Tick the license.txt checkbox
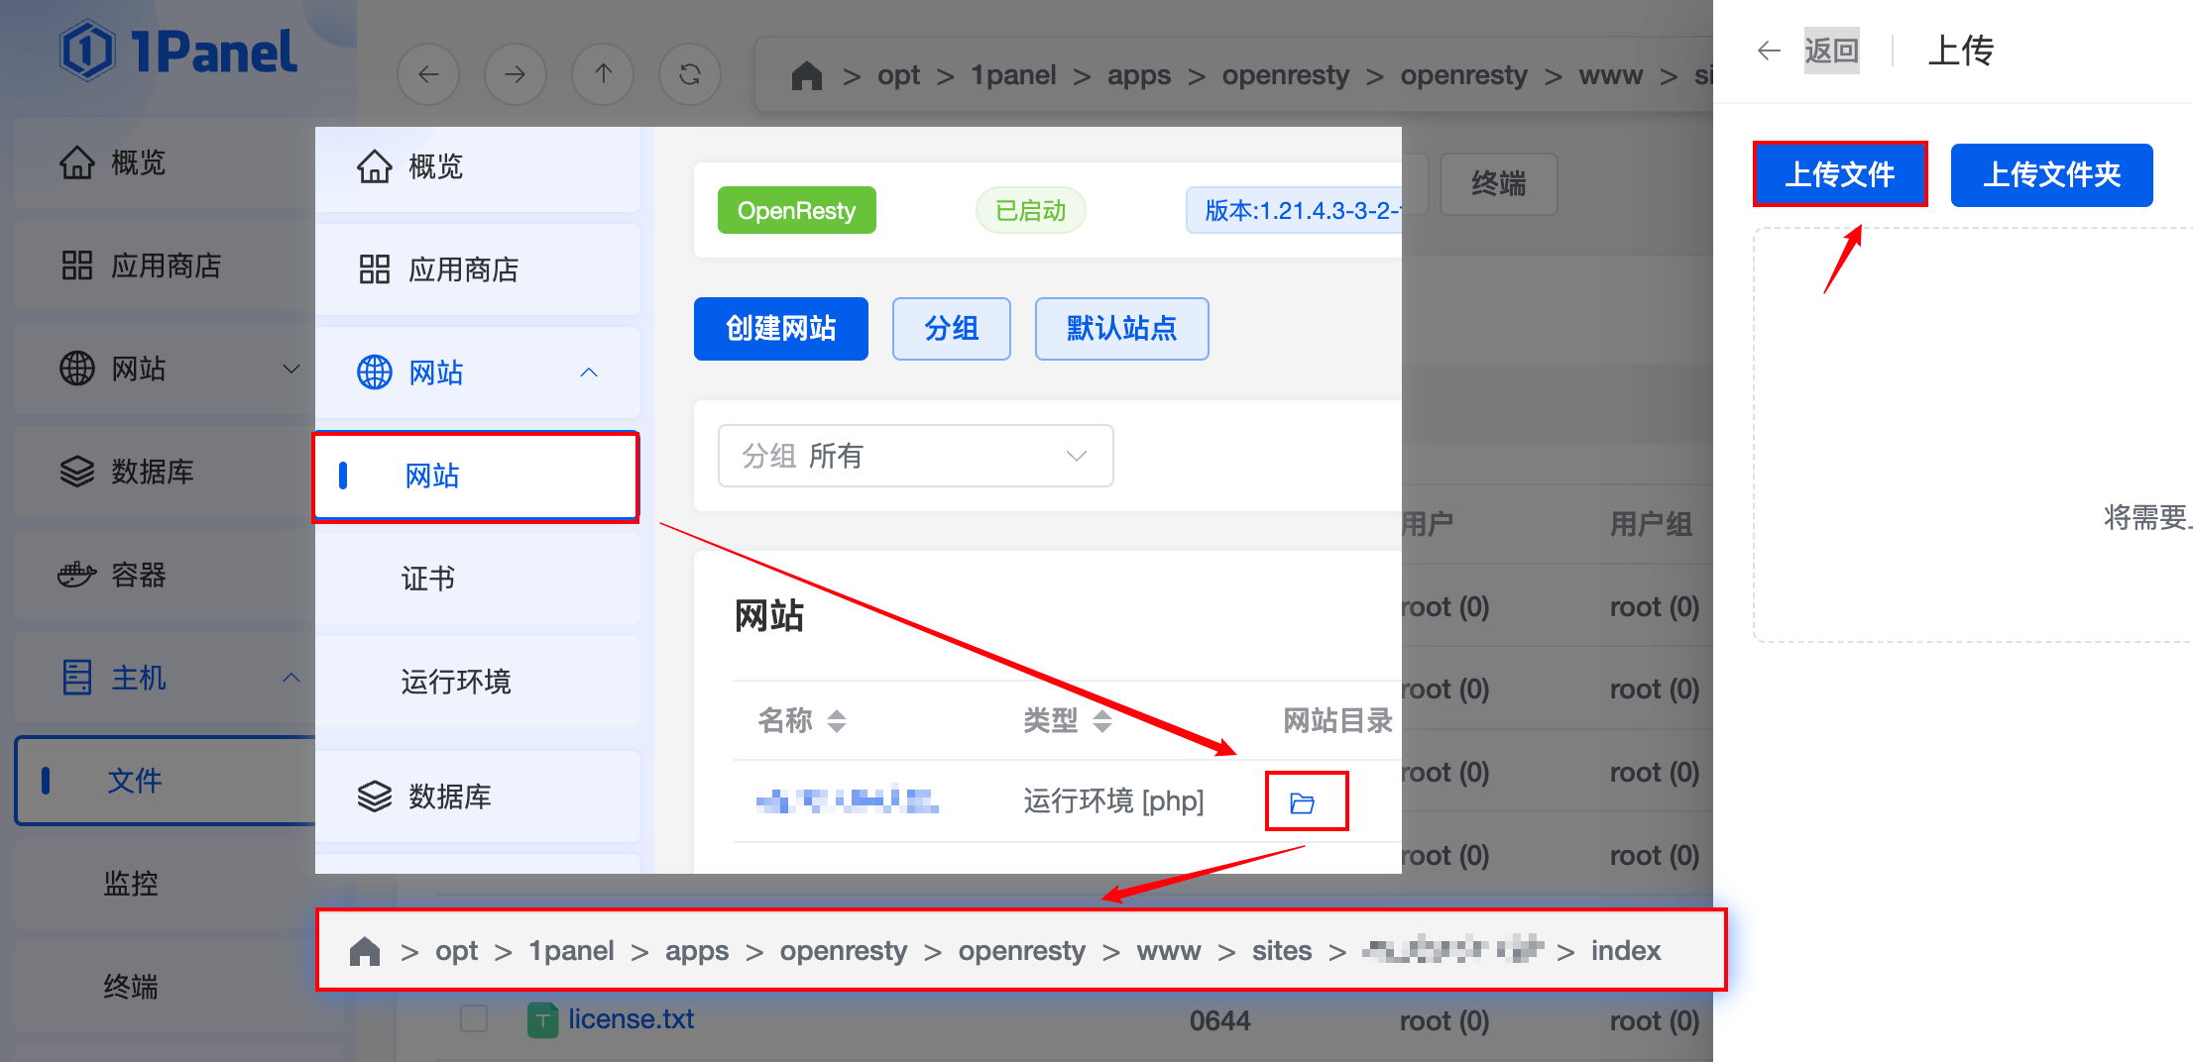This screenshot has width=2193, height=1062. point(474,1019)
